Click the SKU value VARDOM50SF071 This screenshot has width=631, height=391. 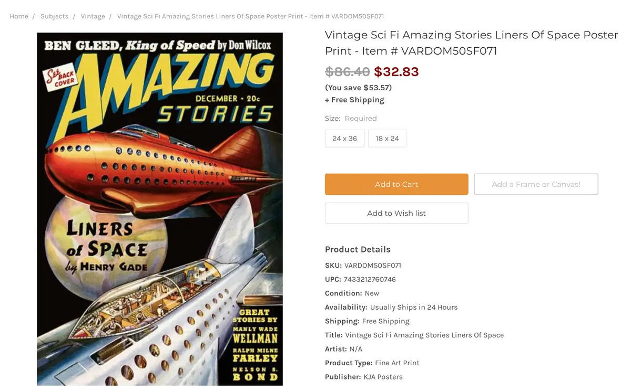point(372,266)
